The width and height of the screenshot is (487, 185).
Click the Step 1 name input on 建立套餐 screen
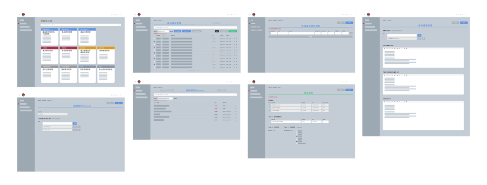286,122
